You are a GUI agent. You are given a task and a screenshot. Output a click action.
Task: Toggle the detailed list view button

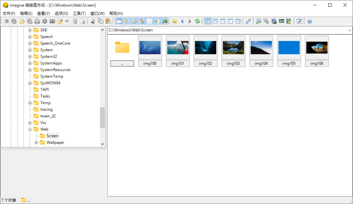click(238, 21)
